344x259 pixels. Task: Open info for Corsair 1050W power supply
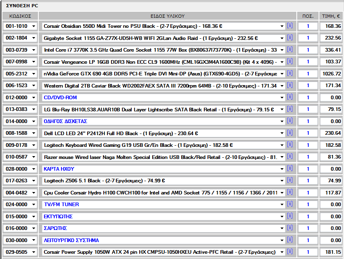tap(290, 252)
